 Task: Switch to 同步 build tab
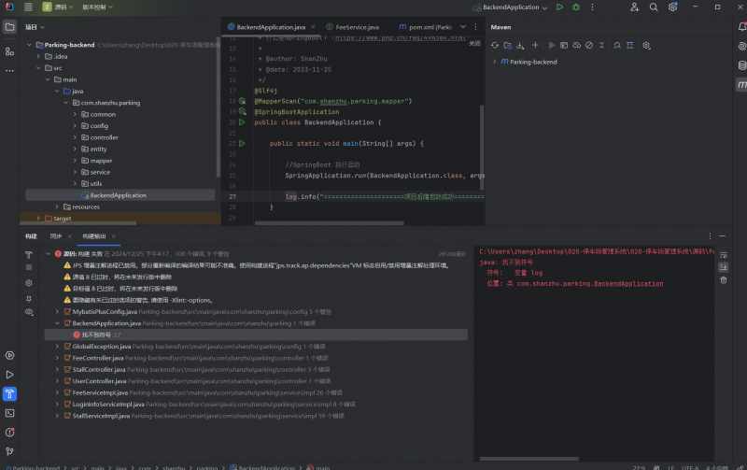coord(56,236)
